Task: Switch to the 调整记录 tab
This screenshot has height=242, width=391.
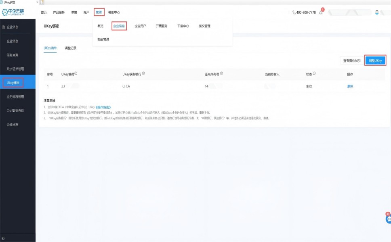Action: [x=70, y=48]
